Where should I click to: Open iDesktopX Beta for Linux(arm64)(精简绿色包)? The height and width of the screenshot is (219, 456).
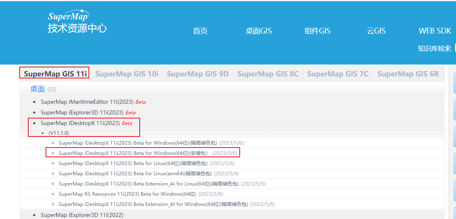(136, 174)
